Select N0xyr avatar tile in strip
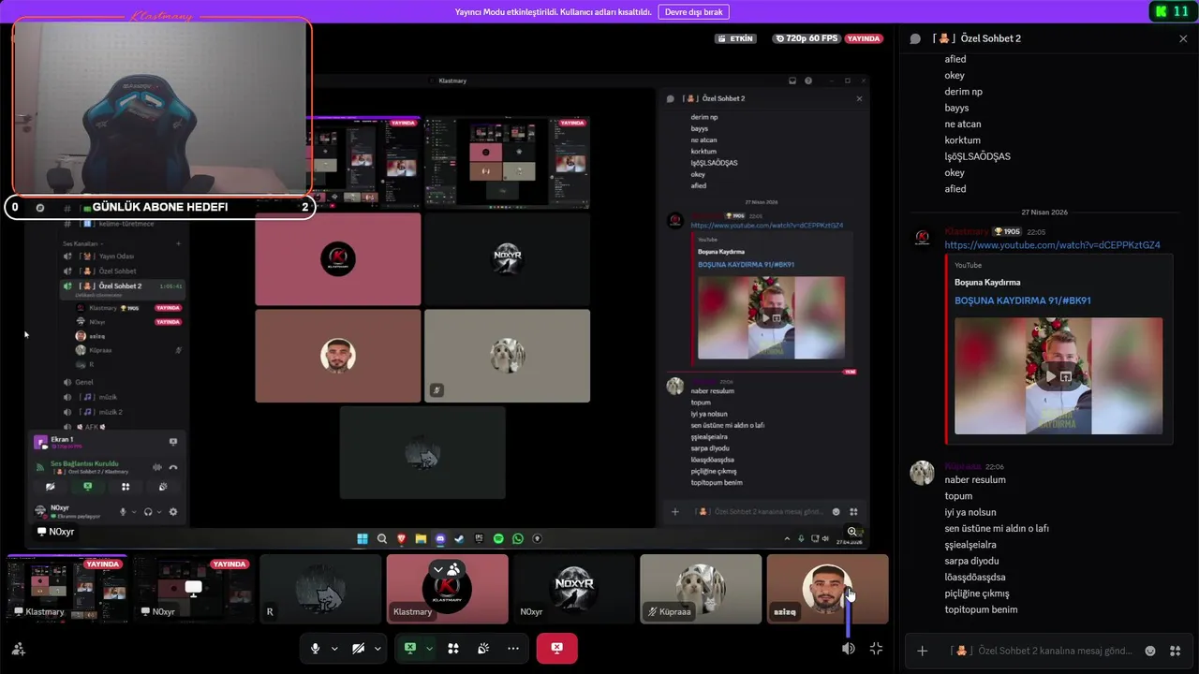Image resolution: width=1199 pixels, height=674 pixels. coord(573,589)
